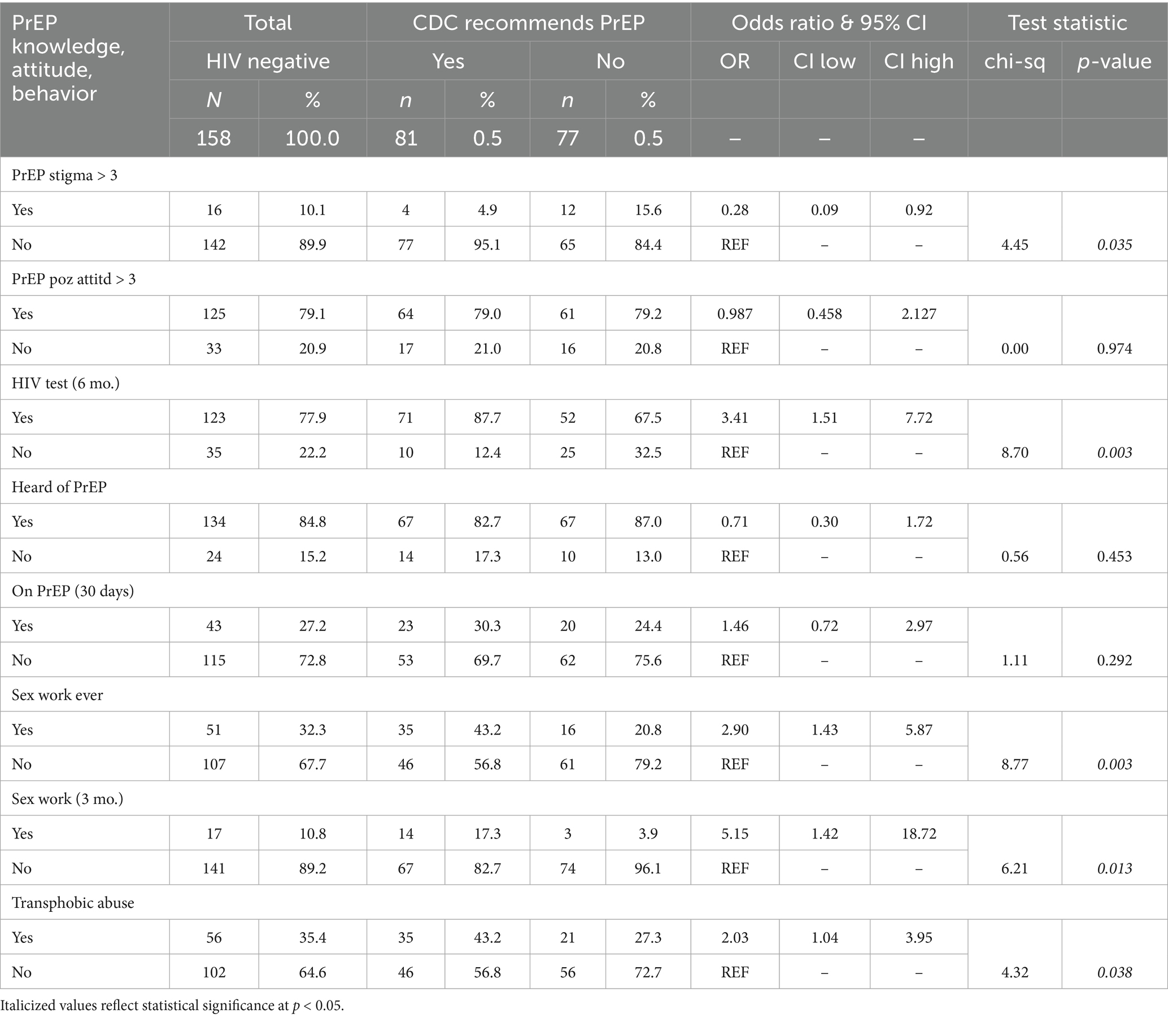The height and width of the screenshot is (1018, 1168).
Task: Click the 'Test statistic' column header
Action: 1067,23
